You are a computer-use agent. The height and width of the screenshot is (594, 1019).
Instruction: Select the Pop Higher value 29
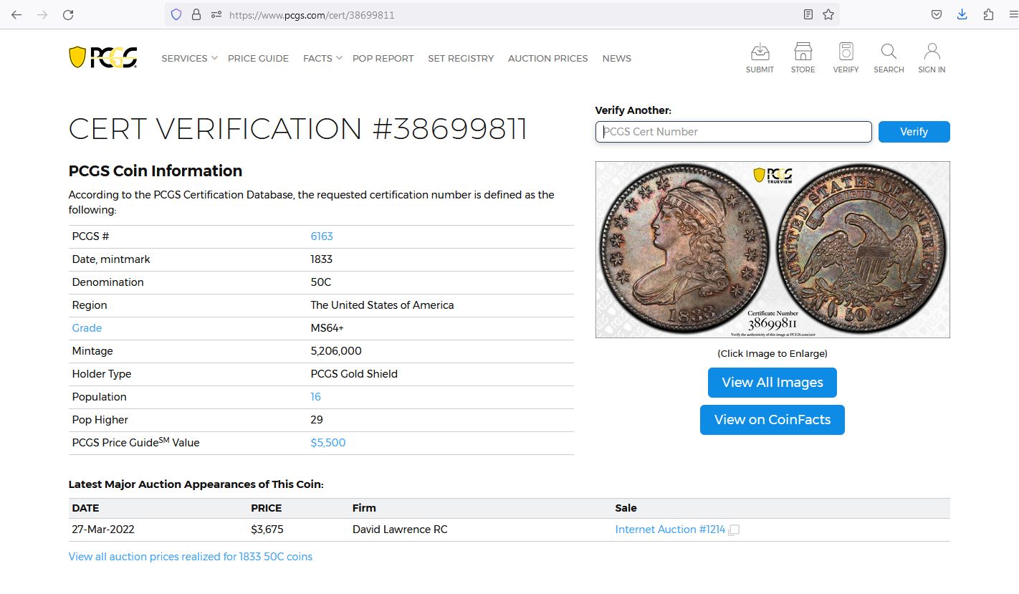click(317, 420)
